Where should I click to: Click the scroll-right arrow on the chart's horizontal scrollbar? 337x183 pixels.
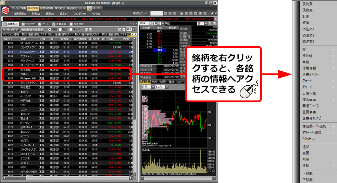click(214, 178)
